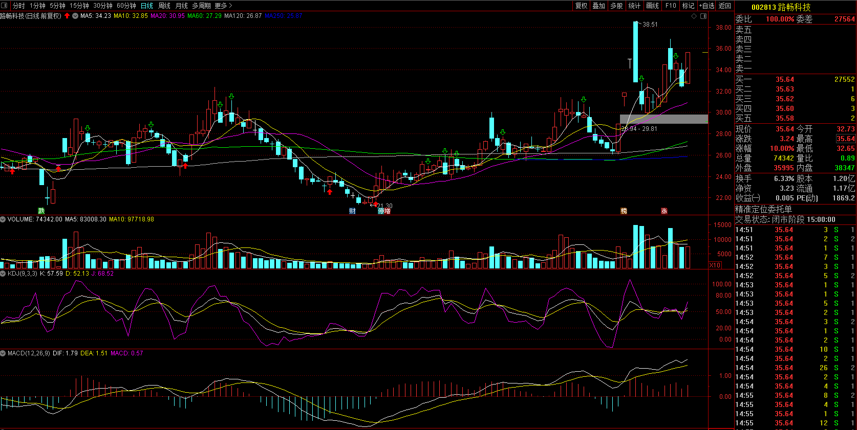Switch to 15分钟 chart period
Screen dimensions: 857x430
pyautogui.click(x=79, y=6)
